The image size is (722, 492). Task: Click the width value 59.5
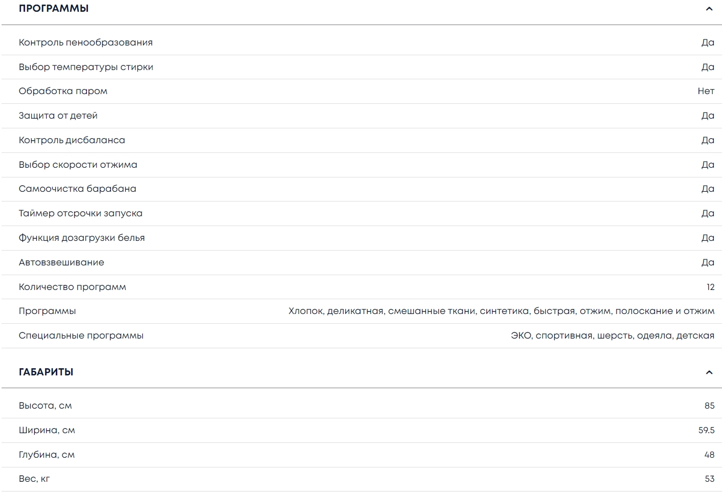tap(706, 430)
